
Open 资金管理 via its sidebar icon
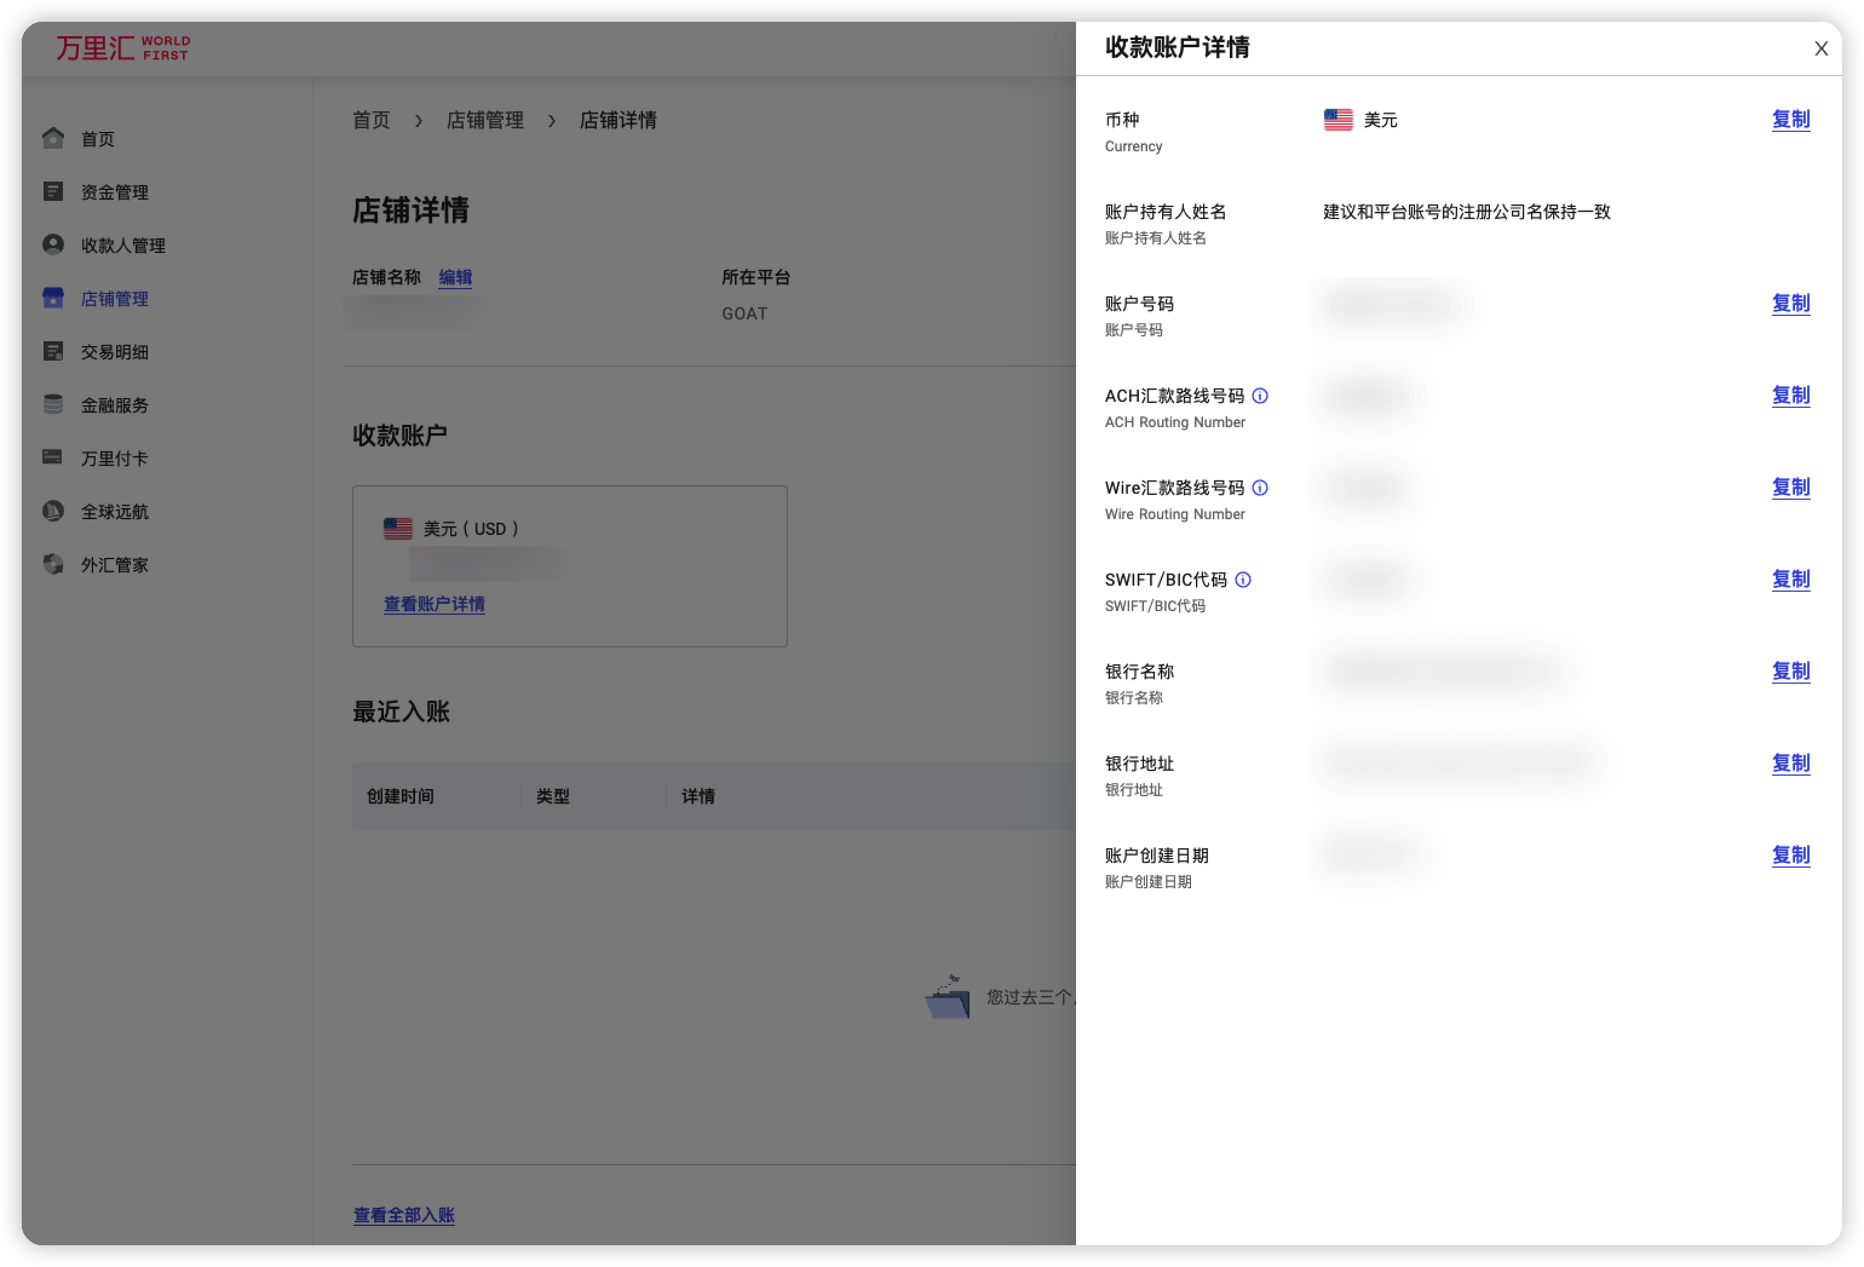[52, 192]
